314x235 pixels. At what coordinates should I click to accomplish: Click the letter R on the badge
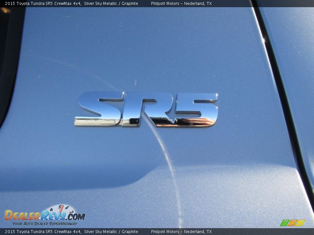147,109
